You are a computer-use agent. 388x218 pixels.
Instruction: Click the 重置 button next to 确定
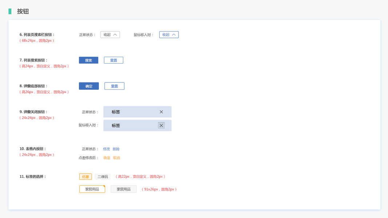tap(114, 86)
